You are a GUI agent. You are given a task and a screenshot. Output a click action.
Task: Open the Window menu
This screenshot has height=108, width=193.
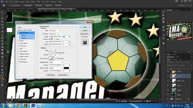click(54, 2)
